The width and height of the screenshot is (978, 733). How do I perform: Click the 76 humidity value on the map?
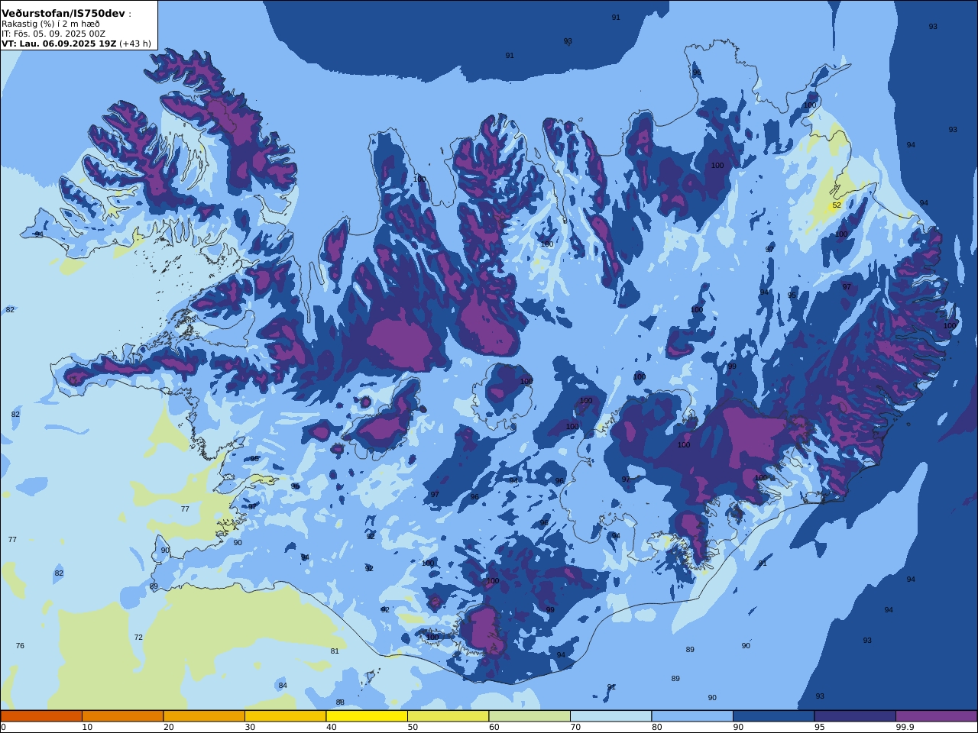(x=20, y=646)
